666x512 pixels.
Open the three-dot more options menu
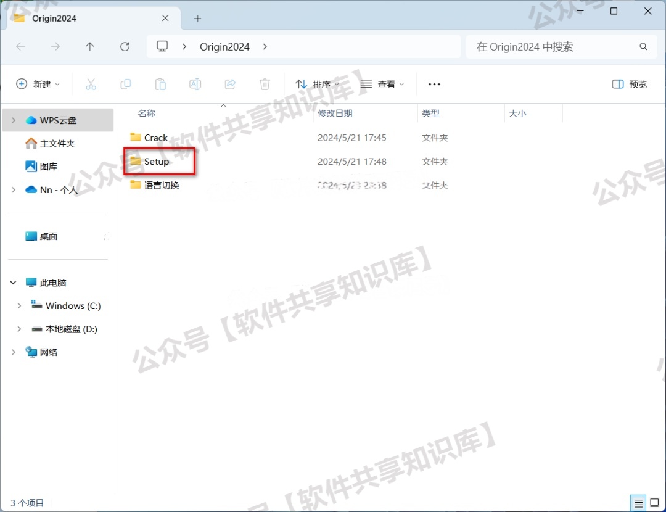tap(434, 84)
